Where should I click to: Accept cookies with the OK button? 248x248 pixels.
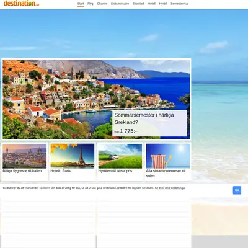pyautogui.click(x=237, y=190)
